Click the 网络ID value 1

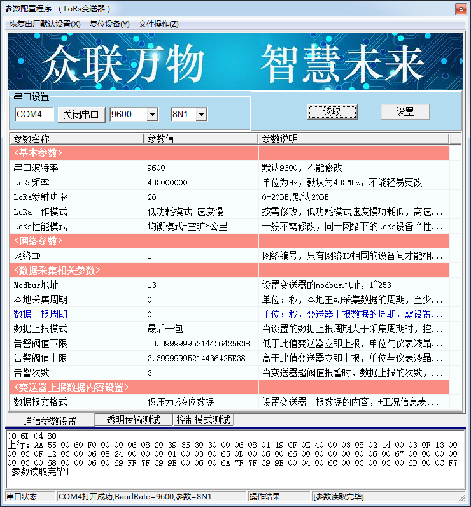[150, 256]
